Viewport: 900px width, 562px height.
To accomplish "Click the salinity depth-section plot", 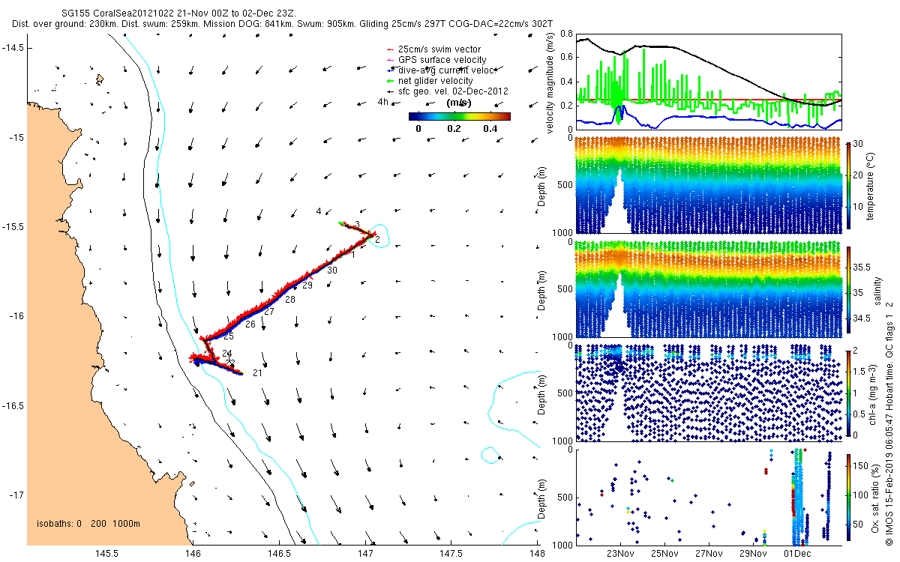I will pyautogui.click(x=708, y=288).
